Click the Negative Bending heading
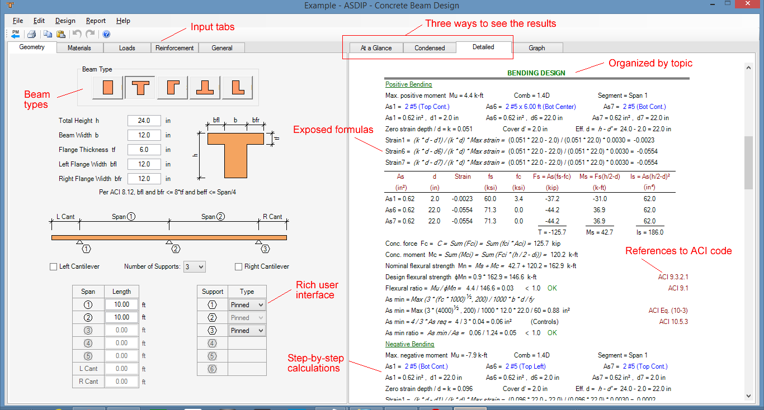This screenshot has height=410, width=764. click(409, 344)
